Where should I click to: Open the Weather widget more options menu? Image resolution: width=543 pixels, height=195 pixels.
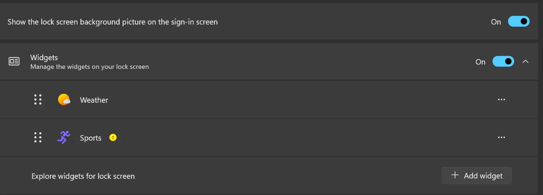pyautogui.click(x=501, y=99)
